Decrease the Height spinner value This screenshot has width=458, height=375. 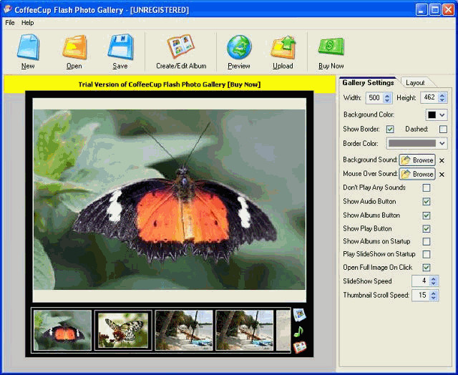(x=442, y=100)
